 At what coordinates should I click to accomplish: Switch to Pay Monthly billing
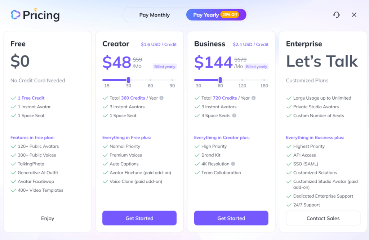(154, 15)
